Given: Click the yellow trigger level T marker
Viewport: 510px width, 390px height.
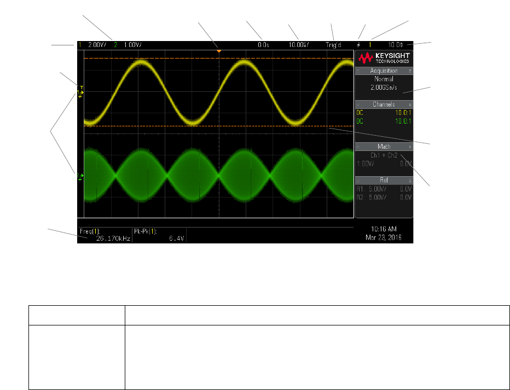Looking at the screenshot, I should [82, 88].
